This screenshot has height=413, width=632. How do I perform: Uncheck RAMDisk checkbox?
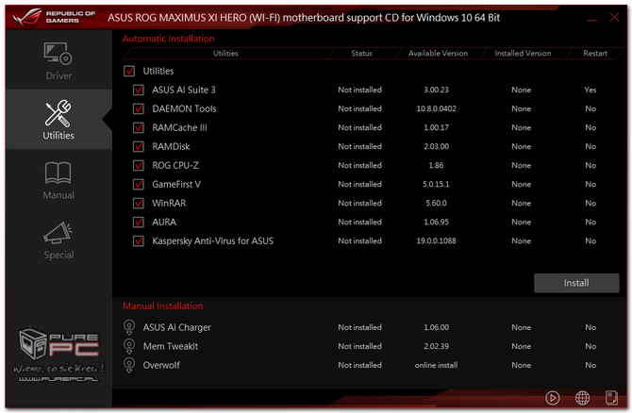pyautogui.click(x=139, y=147)
